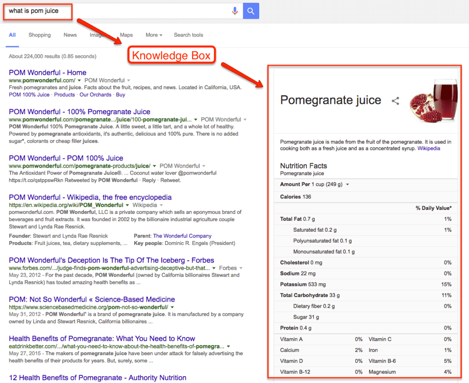Expand the gray Wikipedia source dropdown

(161, 205)
